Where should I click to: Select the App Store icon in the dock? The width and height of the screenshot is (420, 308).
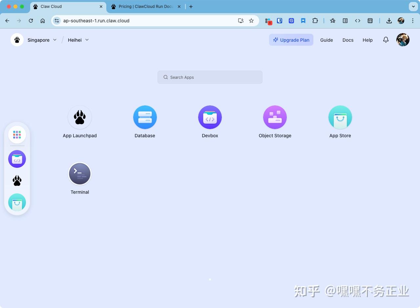17,202
